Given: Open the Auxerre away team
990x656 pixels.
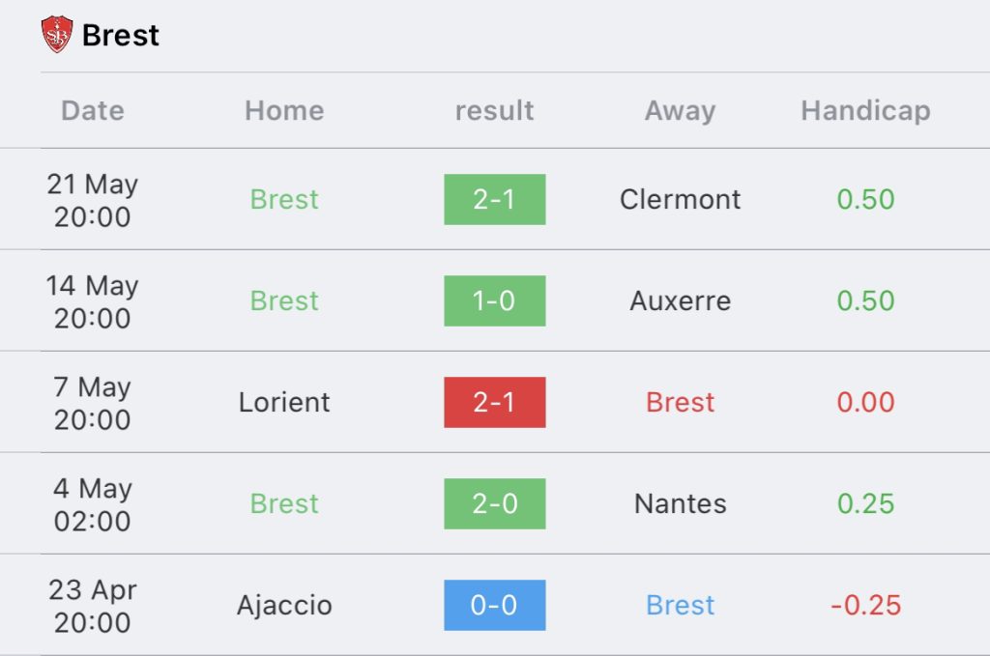Looking at the screenshot, I should [680, 300].
